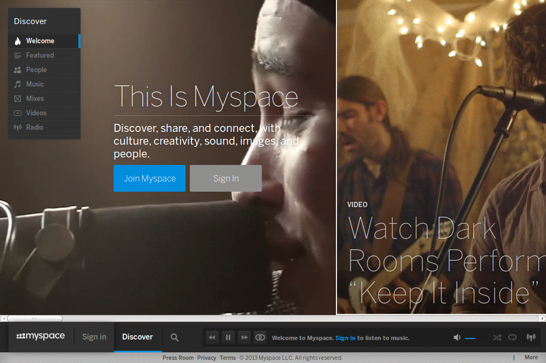Click the rewind player button
This screenshot has height=363, width=546.
(x=212, y=337)
